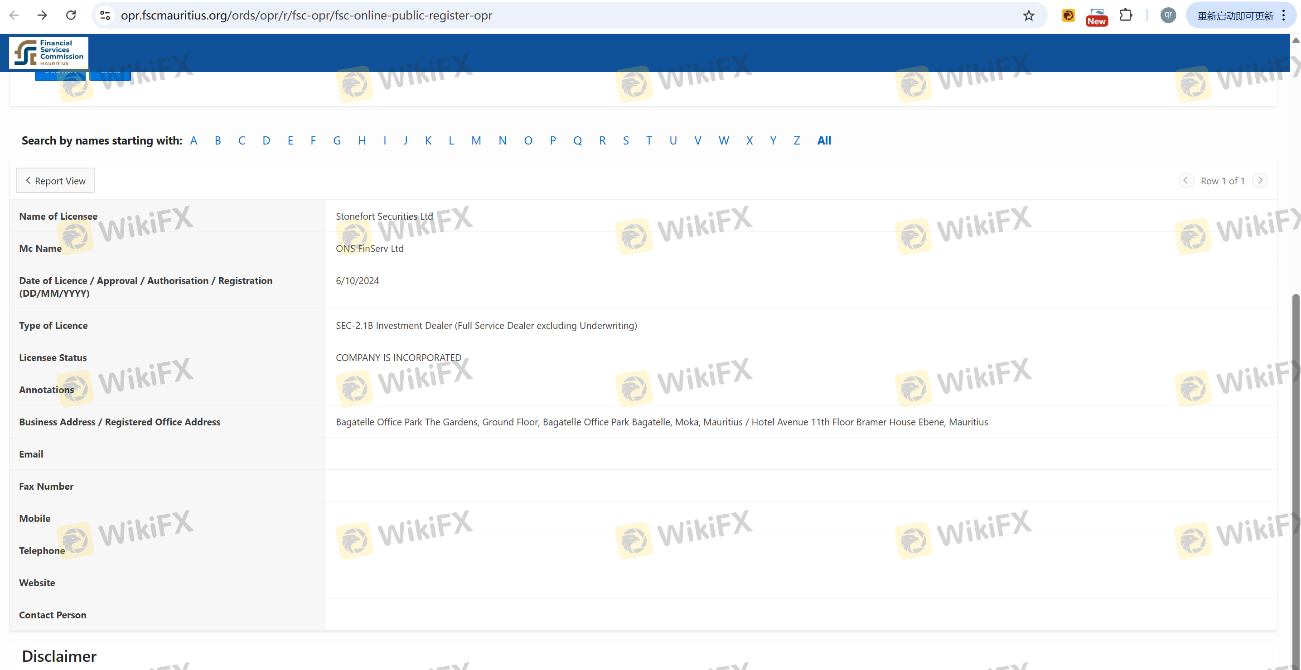Select the All names filter

click(824, 140)
